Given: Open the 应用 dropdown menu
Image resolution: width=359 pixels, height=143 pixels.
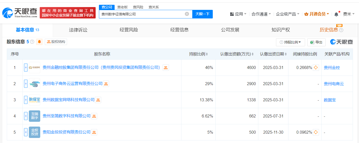Looking at the screenshot, I should pyautogui.click(x=238, y=14).
